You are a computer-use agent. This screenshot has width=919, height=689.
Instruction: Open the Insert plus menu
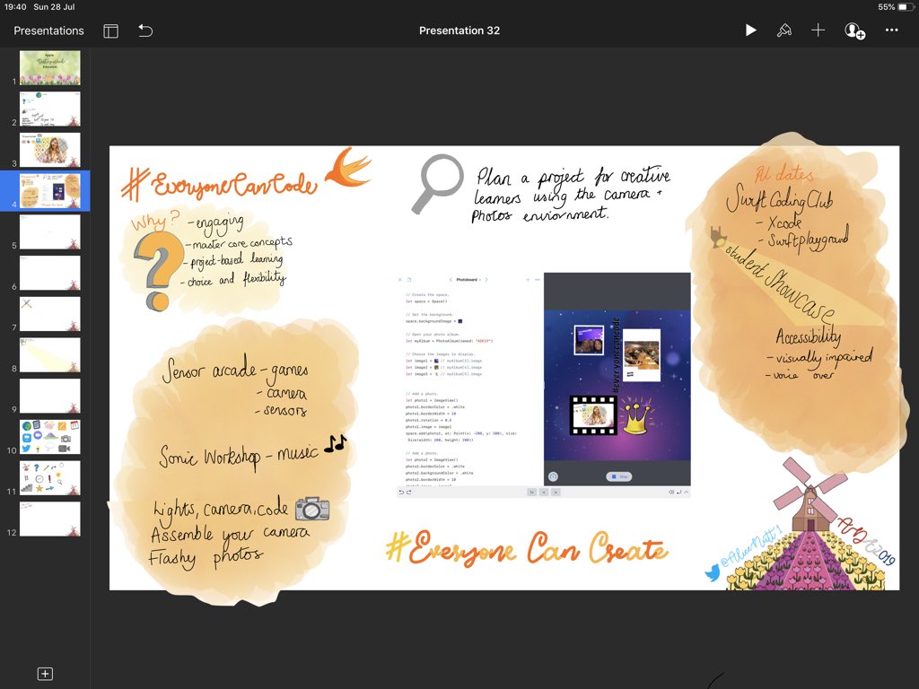point(818,30)
